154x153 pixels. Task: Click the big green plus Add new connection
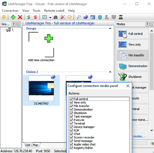[49, 39]
